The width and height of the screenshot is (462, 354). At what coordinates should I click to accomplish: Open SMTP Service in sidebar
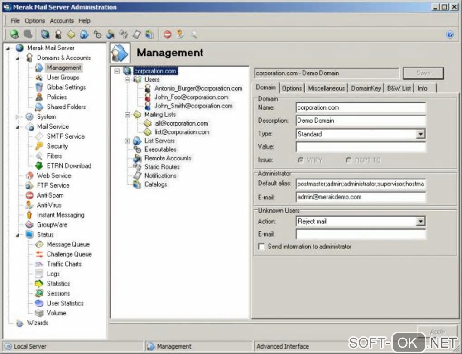click(x=66, y=136)
